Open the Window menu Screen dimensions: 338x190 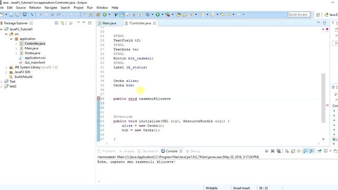[x=102, y=7]
